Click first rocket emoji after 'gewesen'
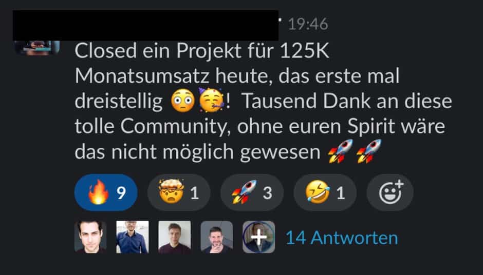483x275 pixels. 340,151
